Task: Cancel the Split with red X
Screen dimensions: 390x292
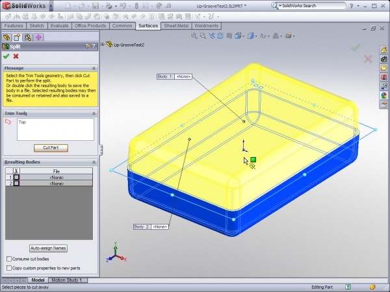Action: (16, 56)
